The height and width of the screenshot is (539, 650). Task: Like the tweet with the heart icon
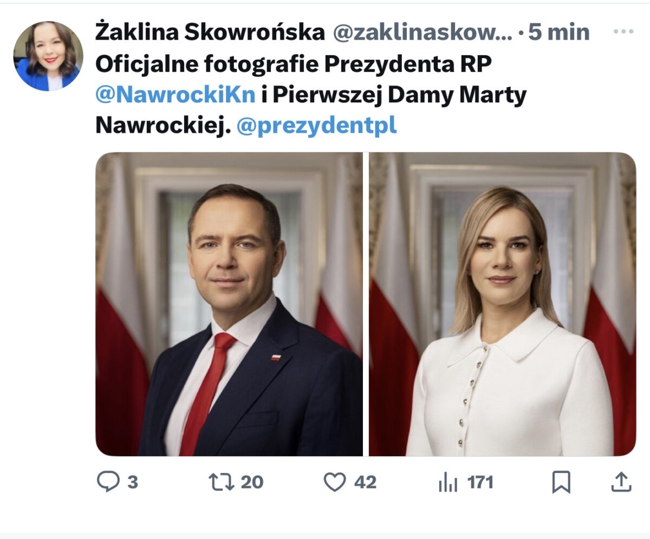(335, 482)
